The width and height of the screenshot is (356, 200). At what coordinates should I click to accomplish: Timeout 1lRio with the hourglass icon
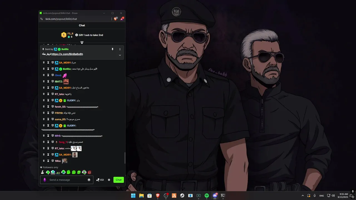click(x=48, y=161)
